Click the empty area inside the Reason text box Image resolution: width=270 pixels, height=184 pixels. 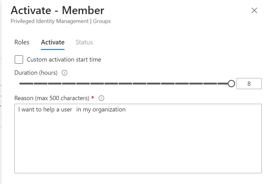tap(138, 144)
